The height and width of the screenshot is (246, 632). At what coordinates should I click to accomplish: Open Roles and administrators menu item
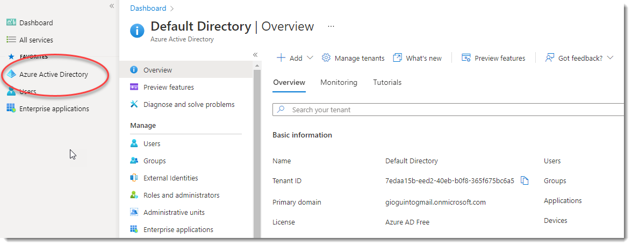(x=181, y=195)
